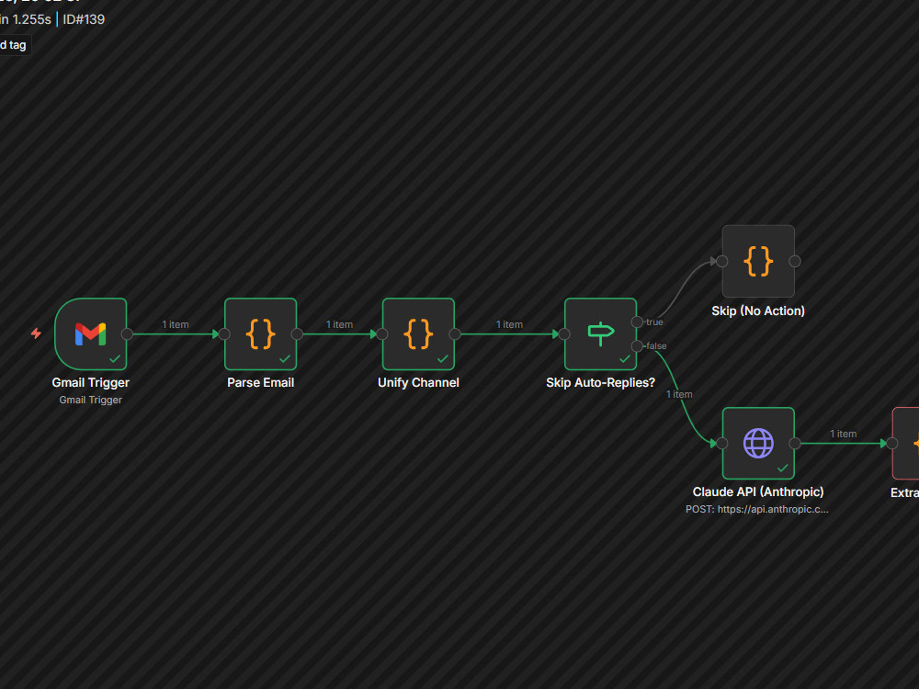Click the Parse Email output connector
The image size is (919, 689).
point(297,334)
